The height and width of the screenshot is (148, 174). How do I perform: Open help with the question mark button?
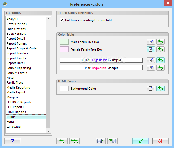(x=12, y=141)
